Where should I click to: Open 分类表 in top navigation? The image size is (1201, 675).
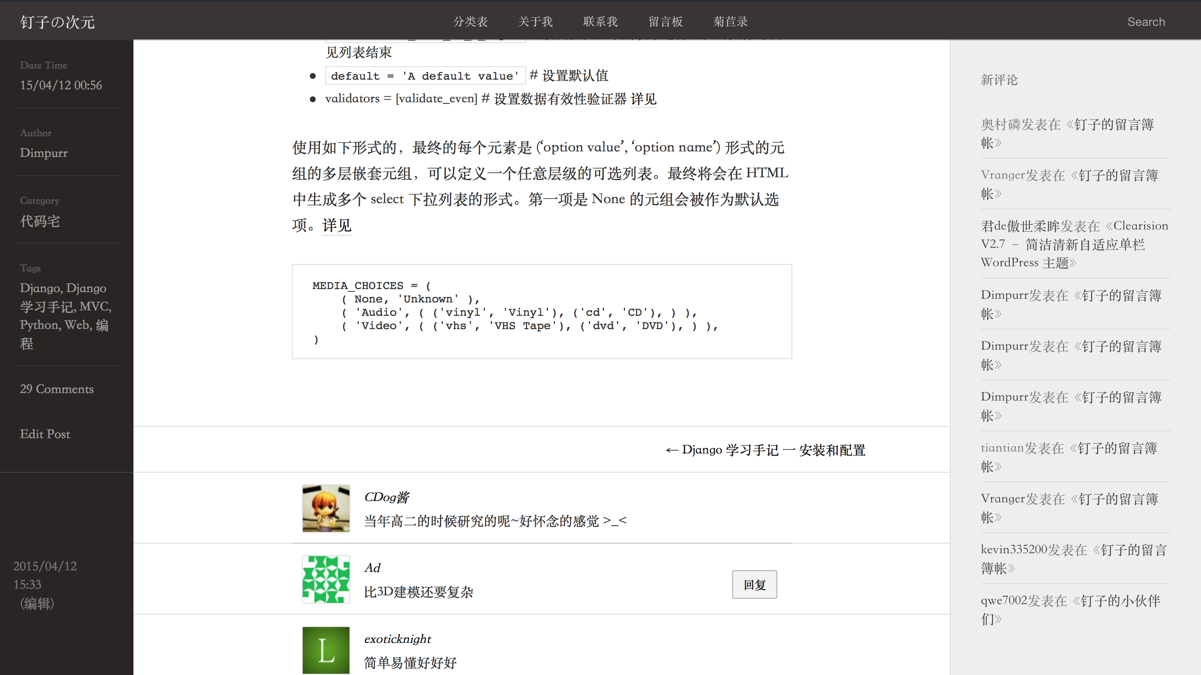tap(470, 21)
